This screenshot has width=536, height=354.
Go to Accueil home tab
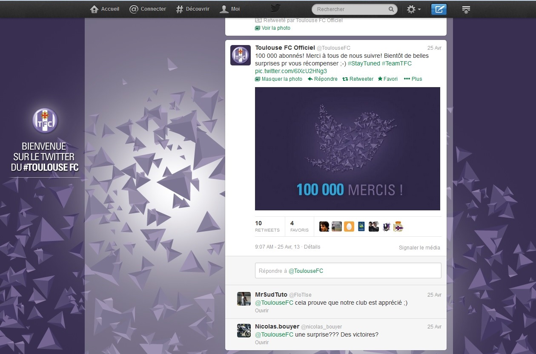pos(105,9)
